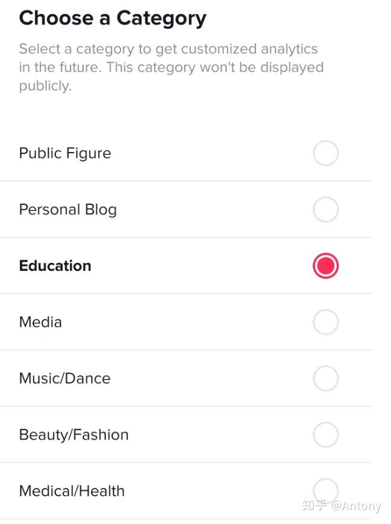Viewport: 391px width, 524px height.
Task: Tap the Personal Blog label text
Action: [68, 210]
